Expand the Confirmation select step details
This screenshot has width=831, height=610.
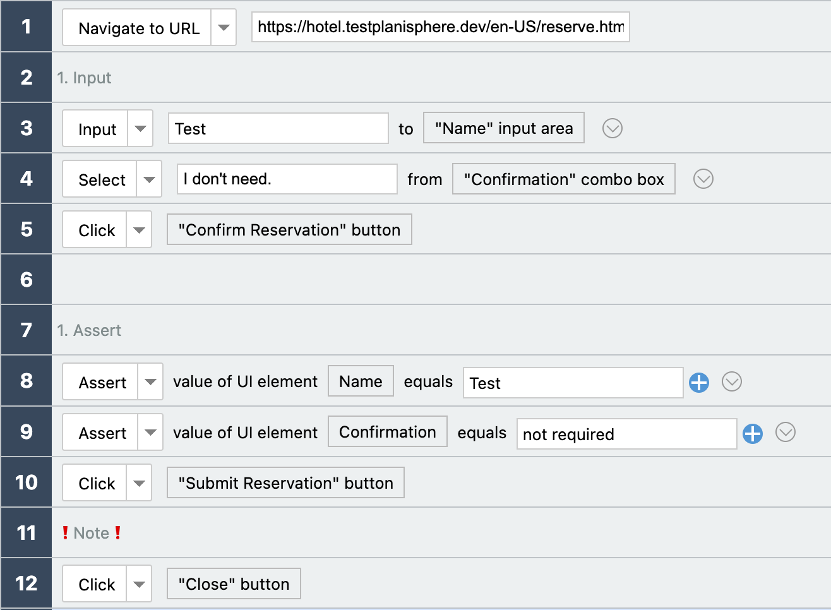pyautogui.click(x=703, y=179)
